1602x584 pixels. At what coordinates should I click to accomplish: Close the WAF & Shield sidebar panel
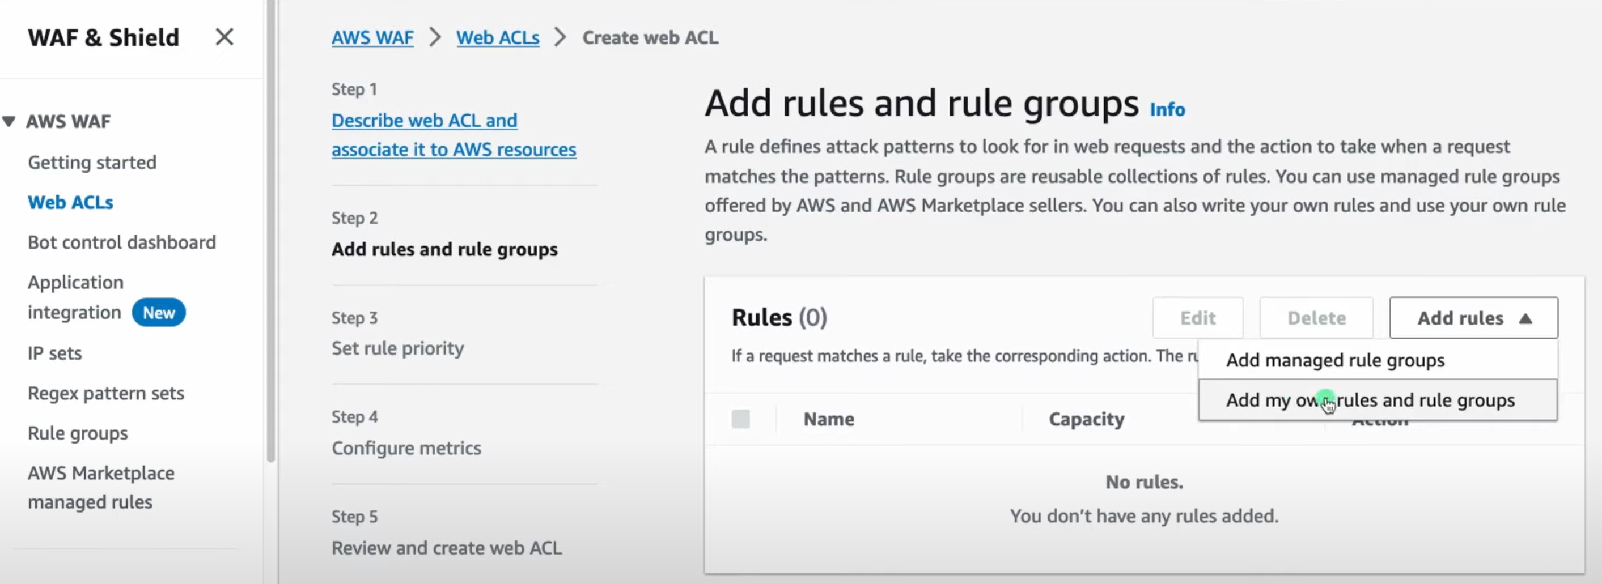point(224,37)
